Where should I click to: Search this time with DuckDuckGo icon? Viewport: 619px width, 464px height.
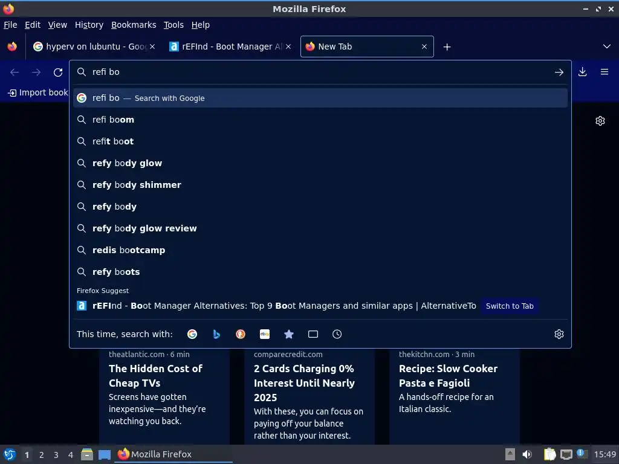tap(241, 334)
